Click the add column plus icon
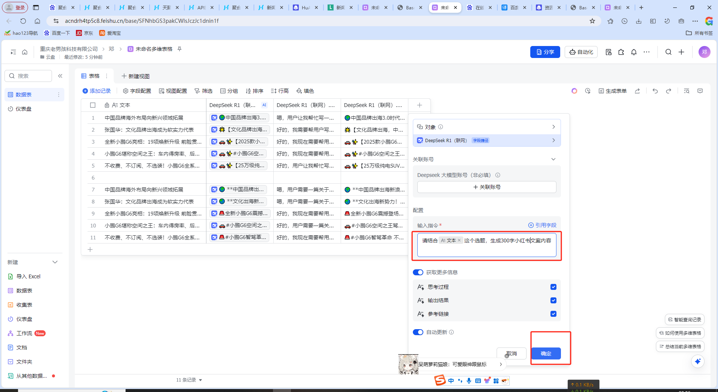718x392 pixels. (420, 105)
